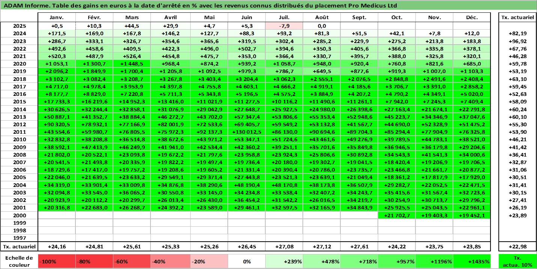Select the 2025 row label
This screenshot has width=537, height=269.
(19, 26)
